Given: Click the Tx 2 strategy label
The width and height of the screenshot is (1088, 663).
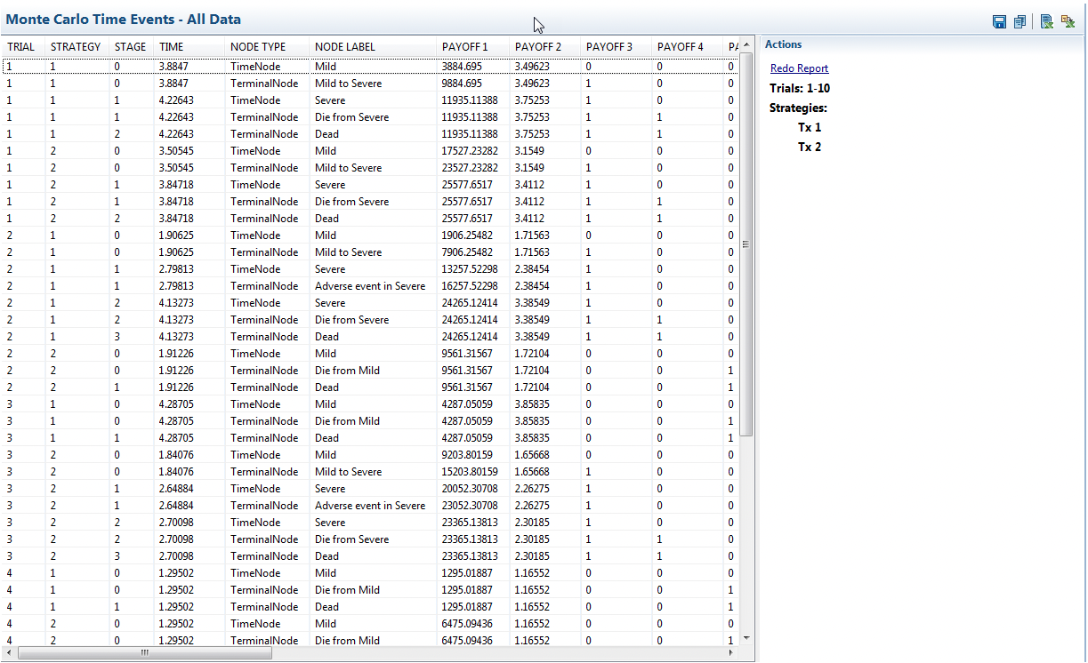Looking at the screenshot, I should [810, 148].
